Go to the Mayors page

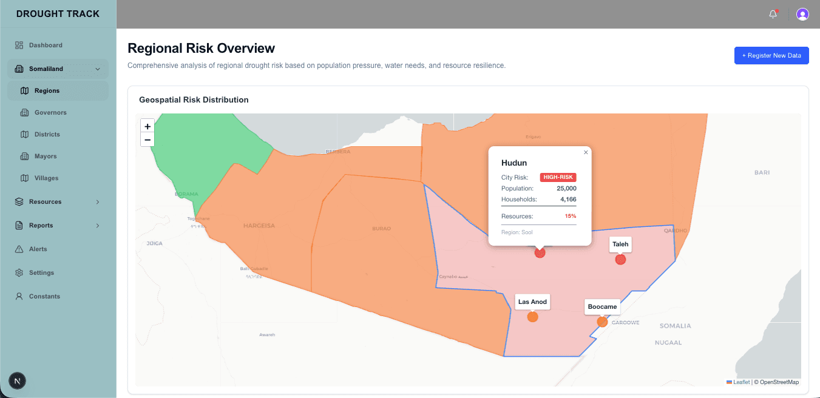click(46, 157)
